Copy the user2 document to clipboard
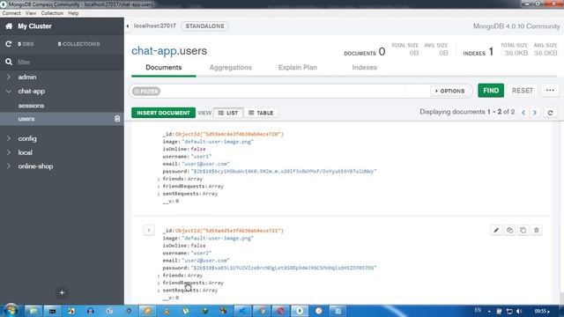The height and width of the screenshot is (317, 564). (x=509, y=230)
